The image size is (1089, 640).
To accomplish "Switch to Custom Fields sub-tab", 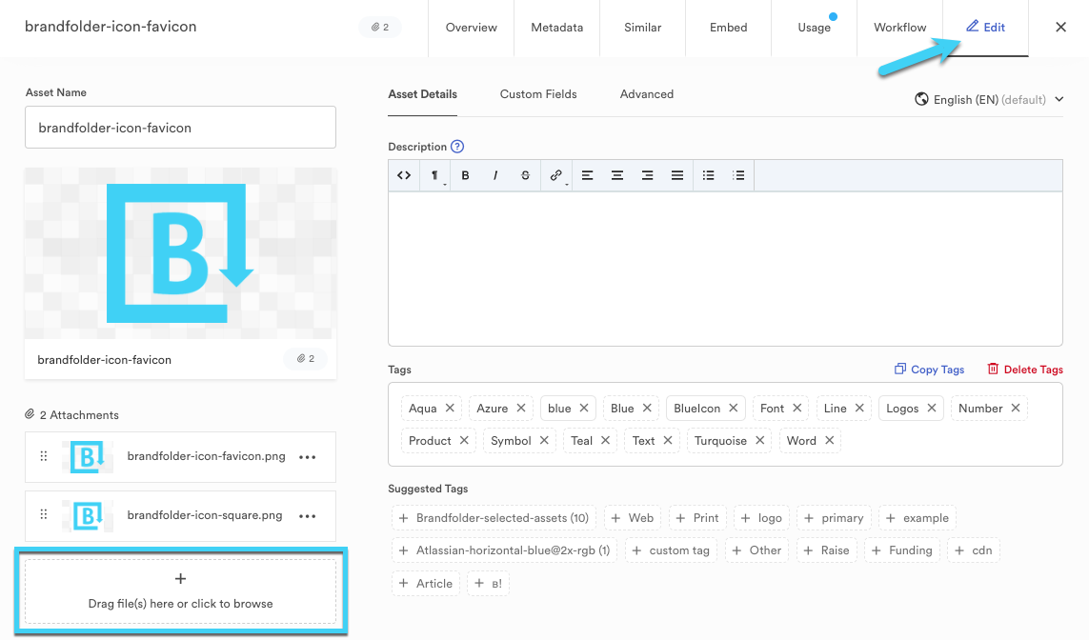I will [538, 94].
